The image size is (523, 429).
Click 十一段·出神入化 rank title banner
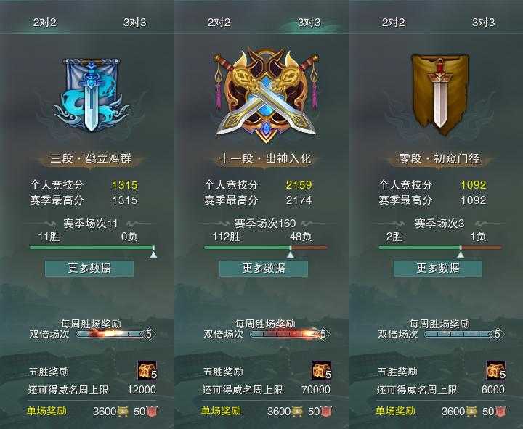pos(265,159)
